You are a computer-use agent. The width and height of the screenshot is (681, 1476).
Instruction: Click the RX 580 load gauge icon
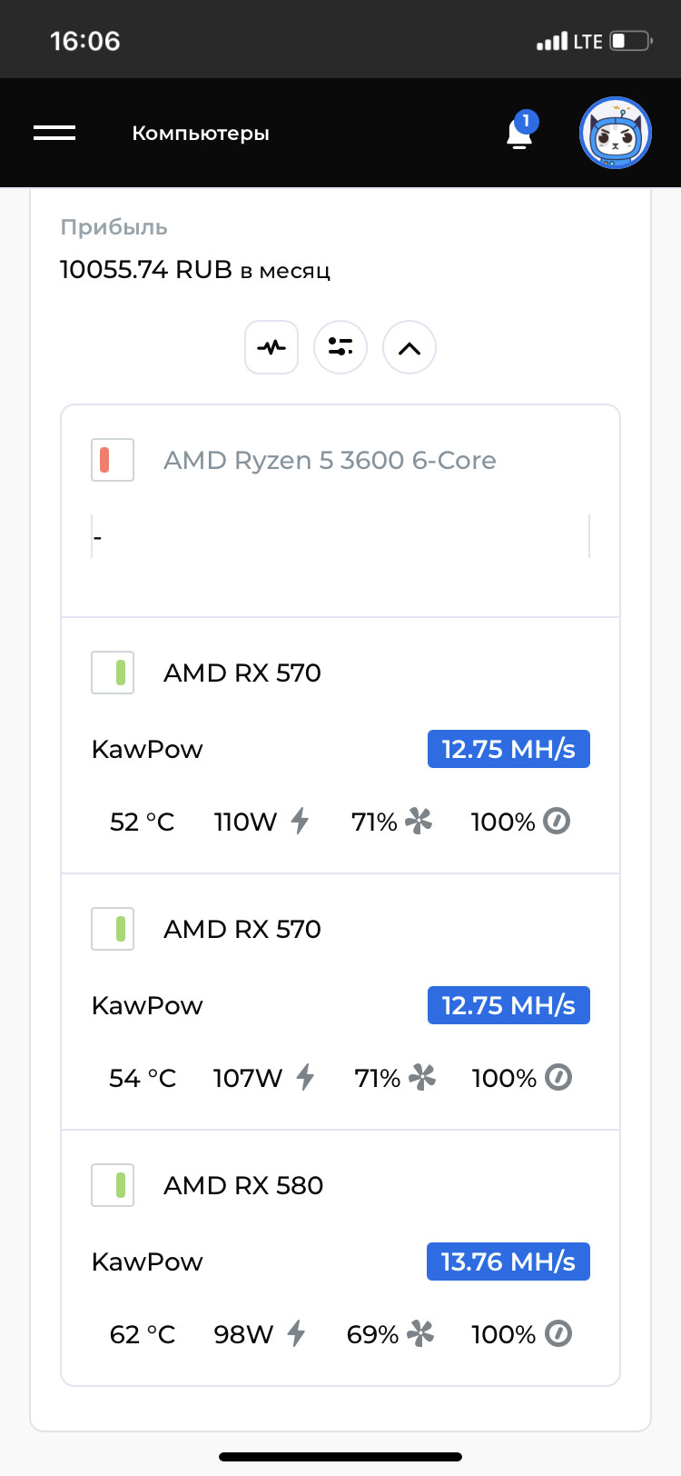pos(558,1334)
